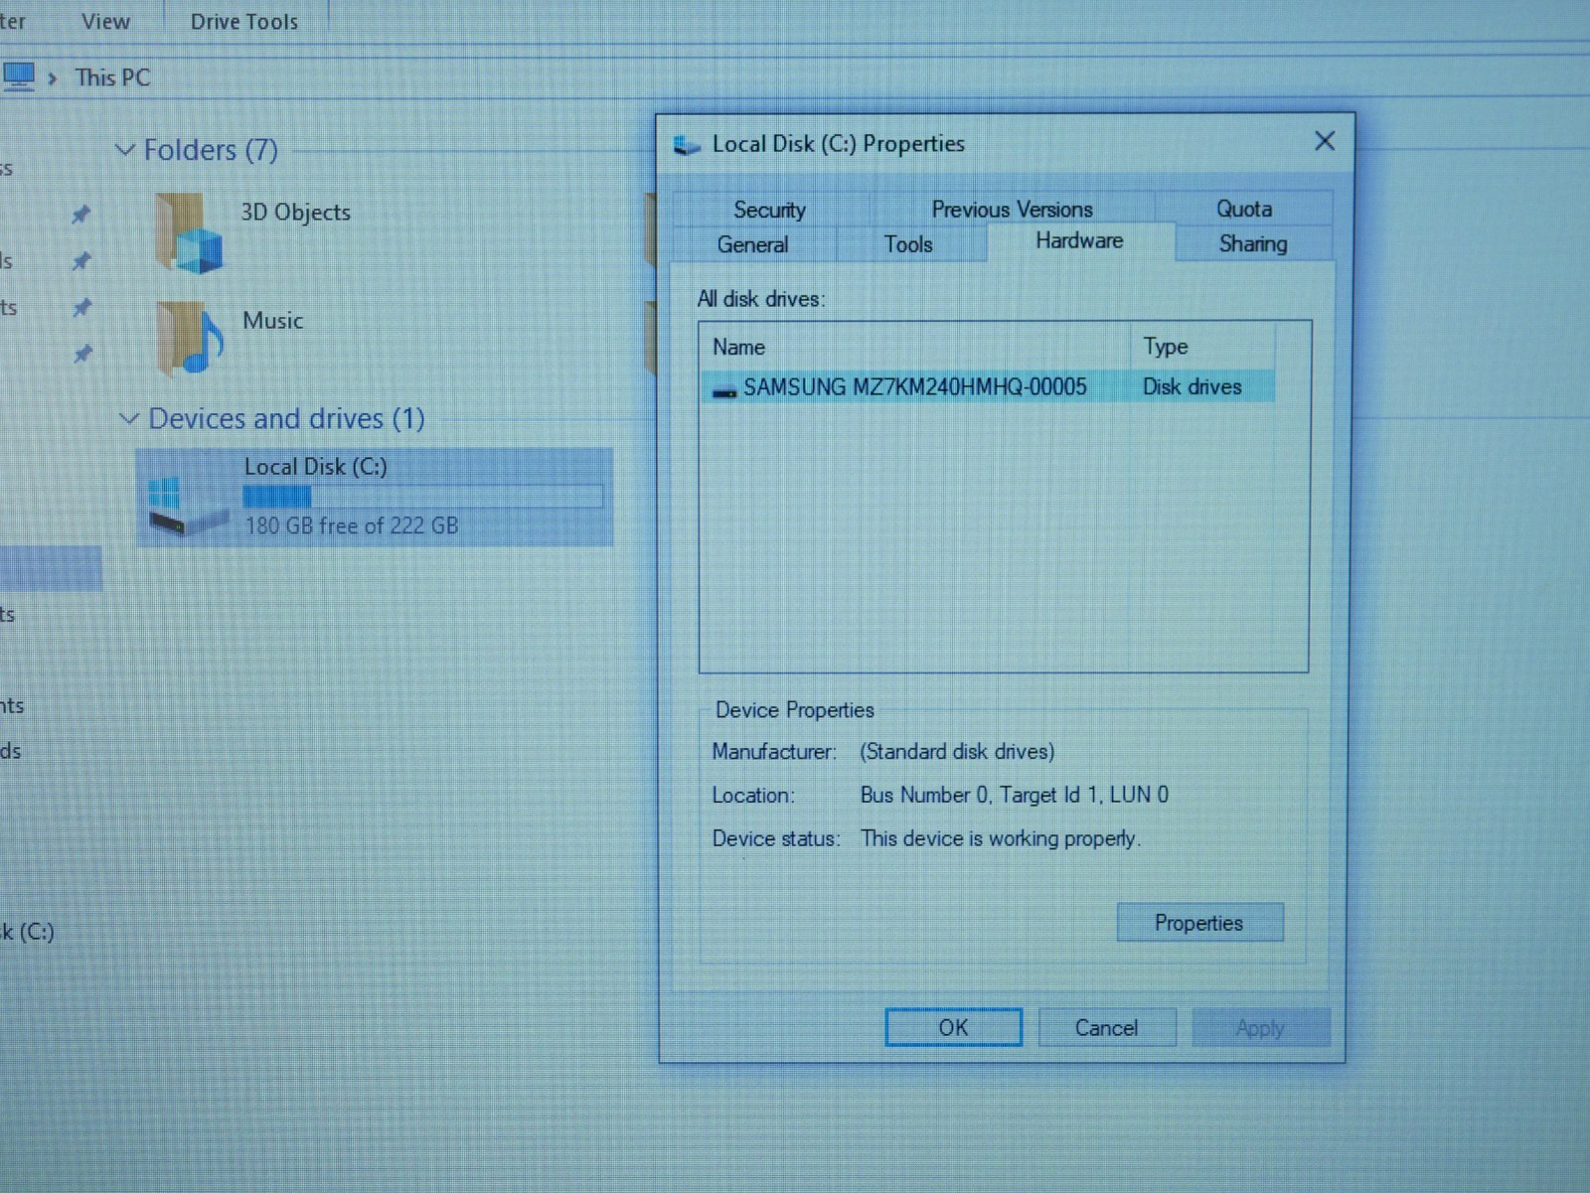This screenshot has height=1193, width=1590.
Task: Click the This PC computer icon in address bar
Action: pos(19,76)
